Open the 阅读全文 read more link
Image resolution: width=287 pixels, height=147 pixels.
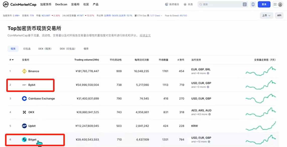click(x=145, y=35)
